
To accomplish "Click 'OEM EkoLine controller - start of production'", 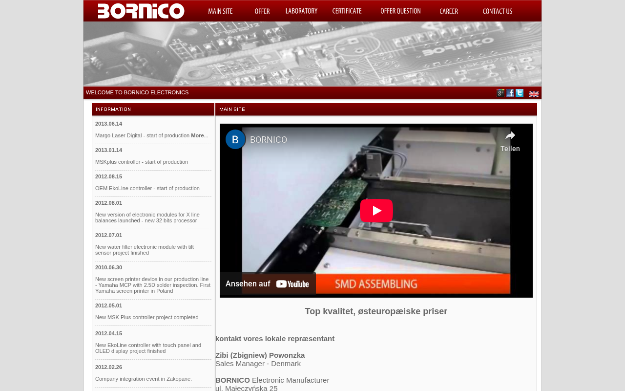I will coord(147,188).
